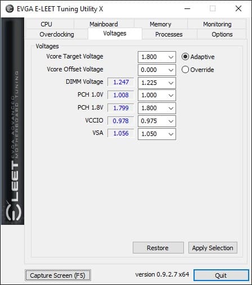Go to the Memory tab
The height and width of the screenshot is (285, 252).
click(x=160, y=24)
